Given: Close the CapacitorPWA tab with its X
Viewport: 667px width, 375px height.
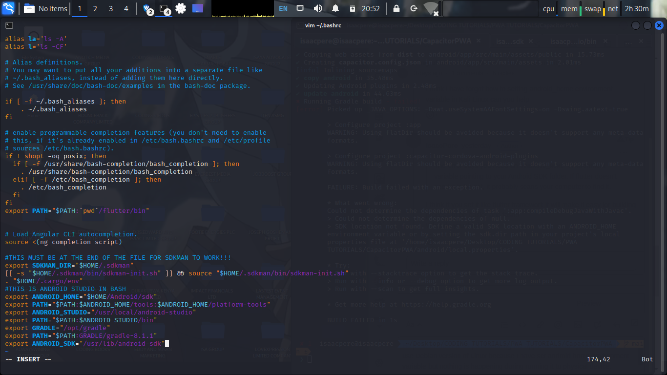Looking at the screenshot, I should tap(478, 41).
